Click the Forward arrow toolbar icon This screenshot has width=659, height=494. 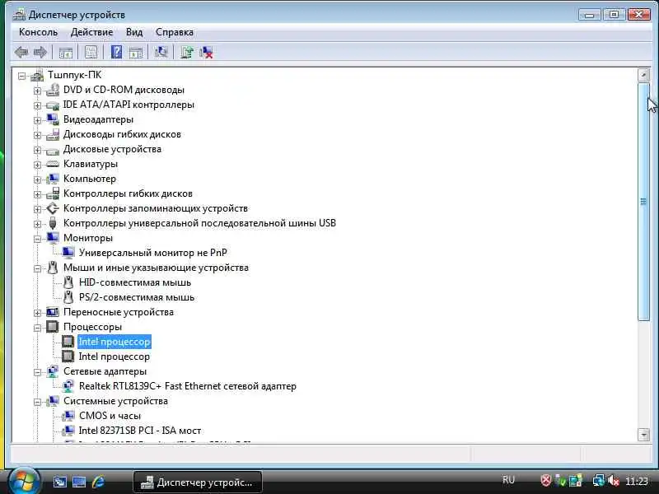click(x=40, y=53)
